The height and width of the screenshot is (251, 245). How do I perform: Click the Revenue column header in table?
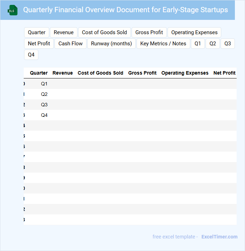62,73
